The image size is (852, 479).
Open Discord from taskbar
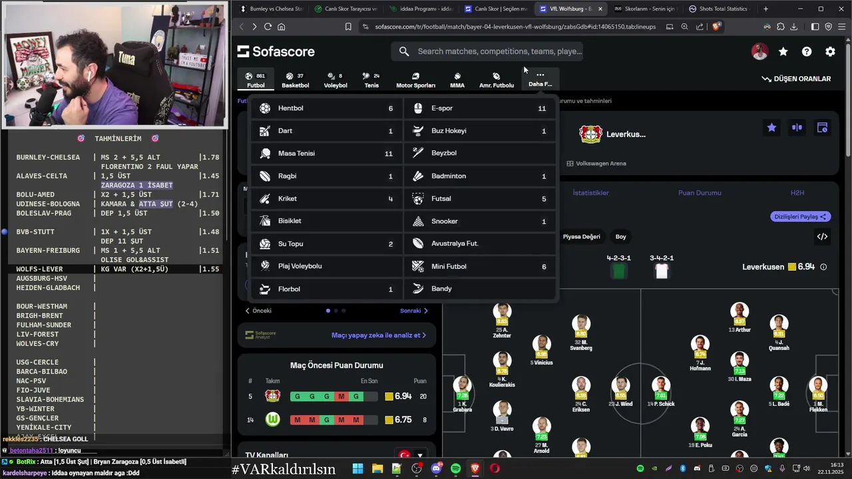click(x=437, y=468)
